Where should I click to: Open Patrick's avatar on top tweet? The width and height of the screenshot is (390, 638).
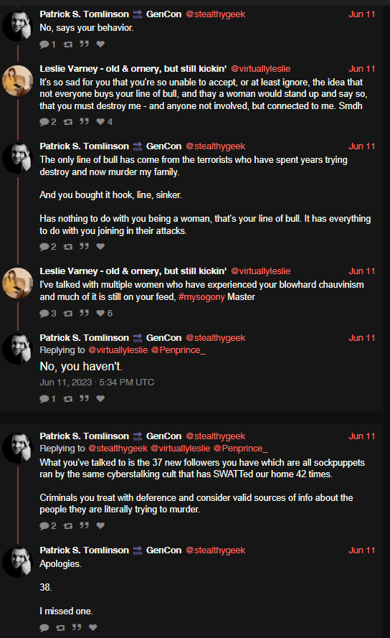(17, 26)
